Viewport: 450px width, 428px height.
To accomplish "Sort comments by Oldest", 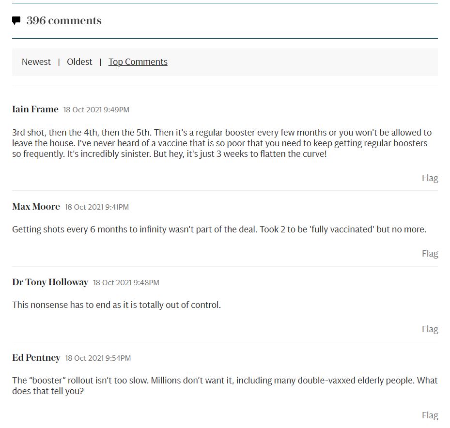I will click(x=79, y=62).
